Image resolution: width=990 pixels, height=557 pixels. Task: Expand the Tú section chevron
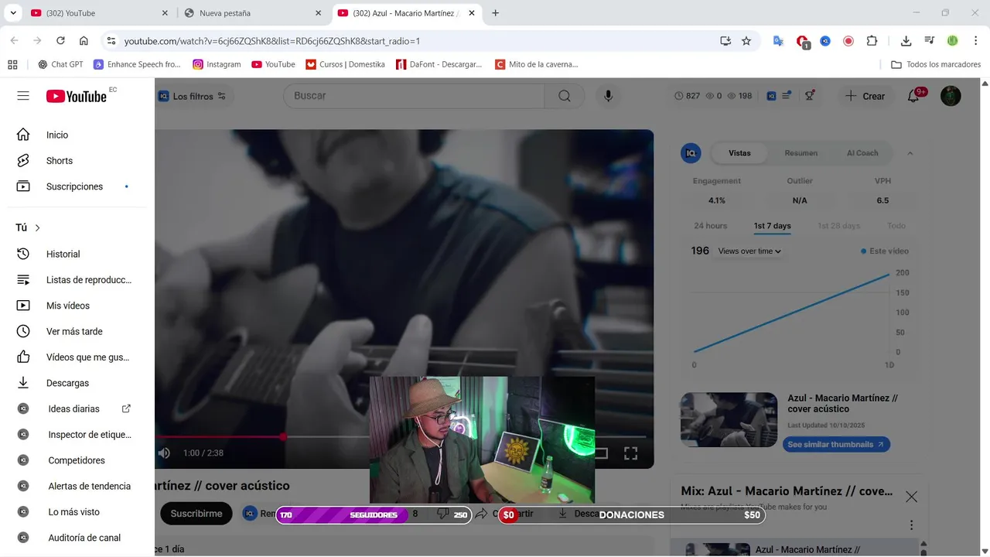[37, 227]
